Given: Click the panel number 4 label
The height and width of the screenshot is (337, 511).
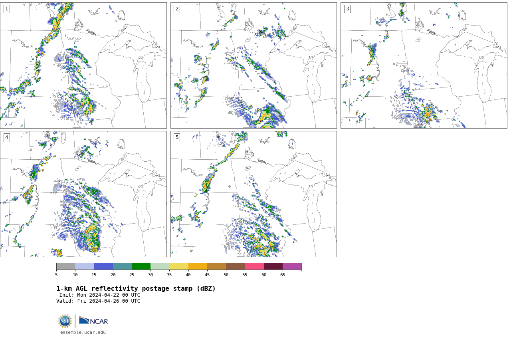Looking at the screenshot, I should [x=6, y=137].
